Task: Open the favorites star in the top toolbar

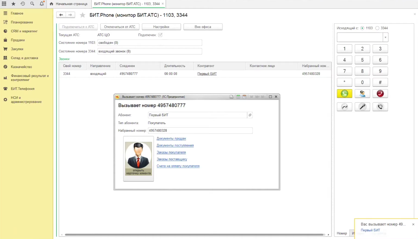Action: pyautogui.click(x=13, y=4)
